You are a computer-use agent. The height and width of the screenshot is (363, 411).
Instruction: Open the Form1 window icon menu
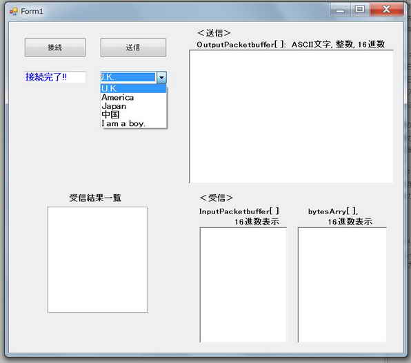[x=14, y=11]
